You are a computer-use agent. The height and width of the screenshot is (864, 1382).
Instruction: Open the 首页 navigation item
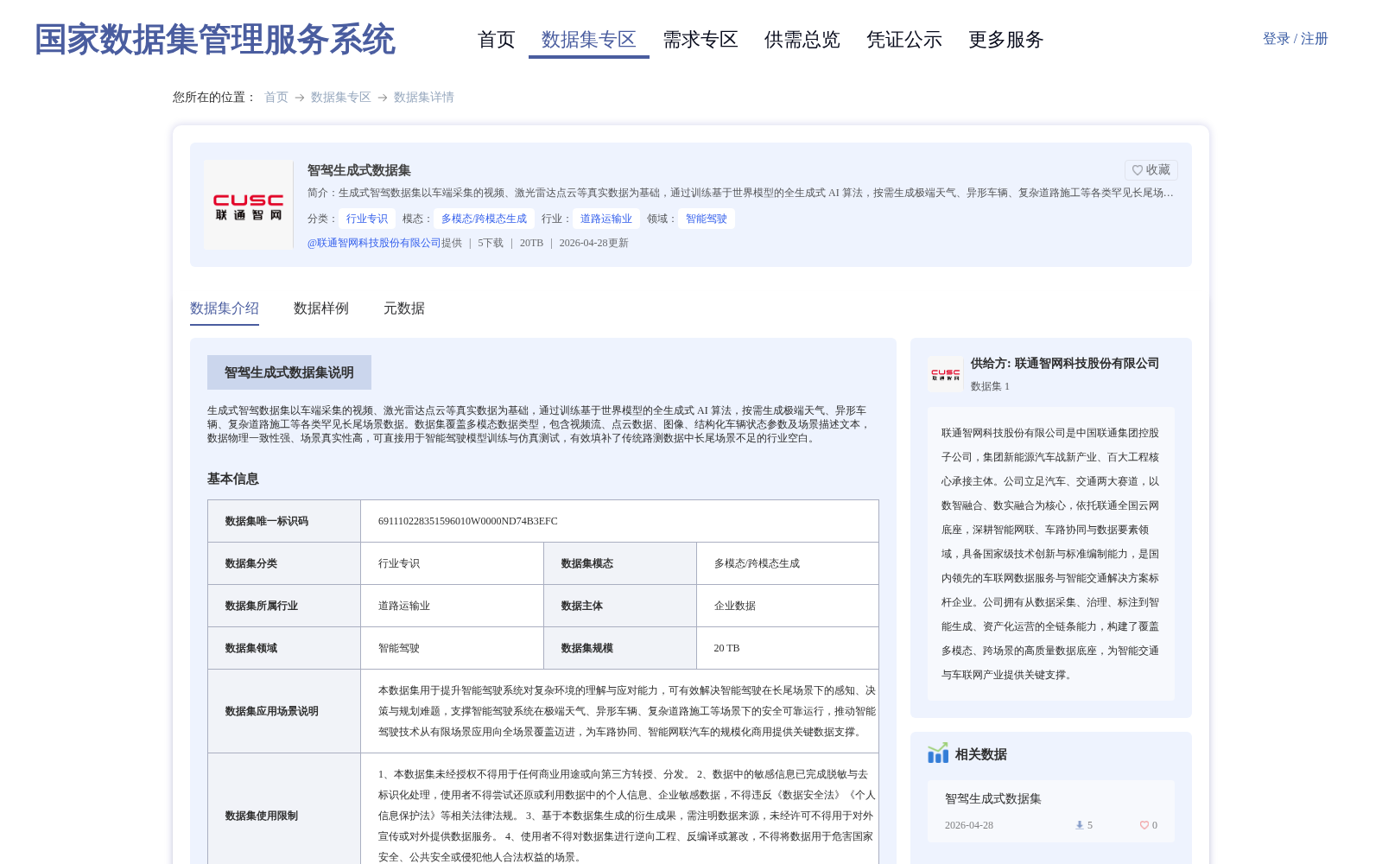(x=497, y=40)
